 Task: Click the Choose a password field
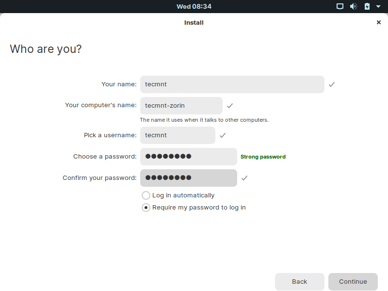(x=188, y=157)
